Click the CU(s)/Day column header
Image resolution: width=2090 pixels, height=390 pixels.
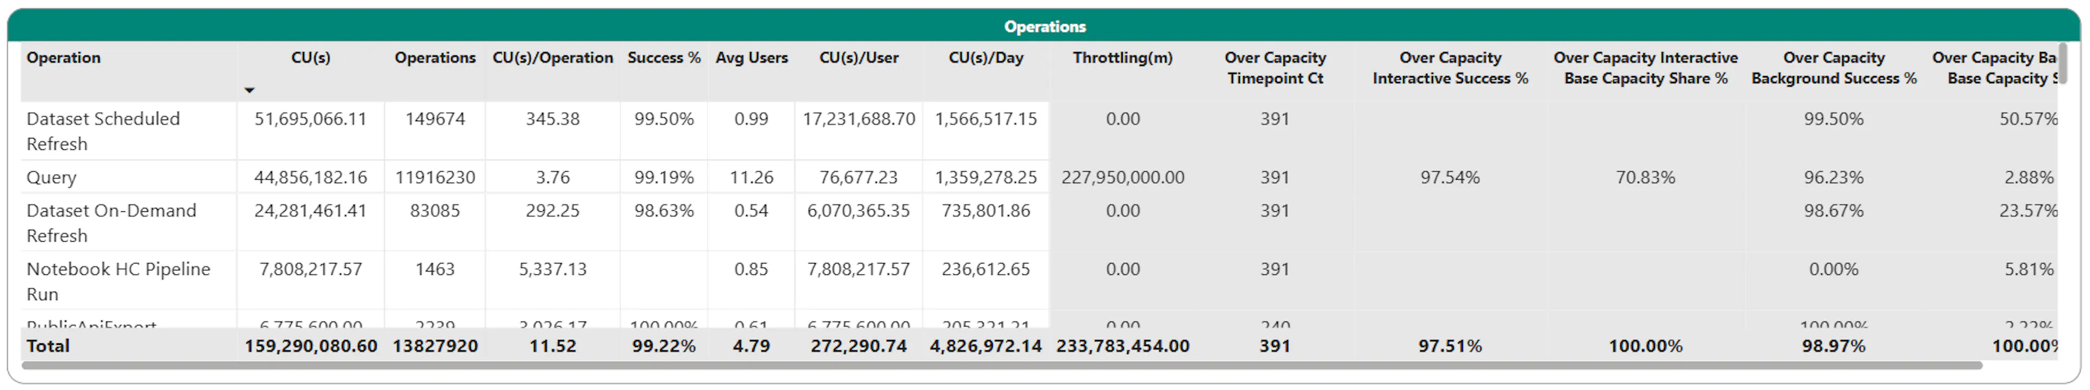(986, 58)
